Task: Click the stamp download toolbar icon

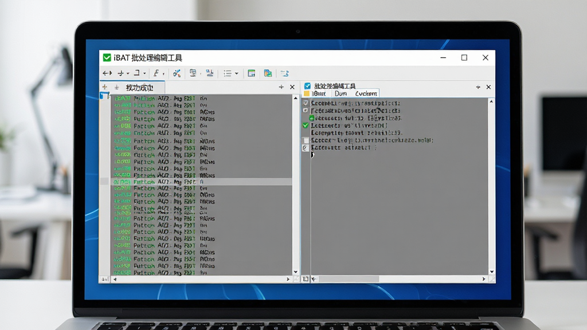Action: click(x=210, y=73)
